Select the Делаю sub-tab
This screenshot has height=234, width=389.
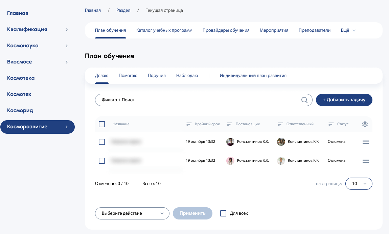pos(102,76)
